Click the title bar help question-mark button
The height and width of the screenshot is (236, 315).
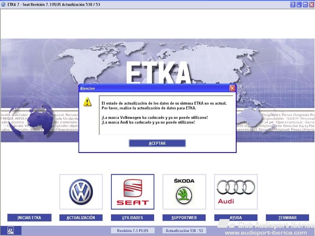point(293,5)
